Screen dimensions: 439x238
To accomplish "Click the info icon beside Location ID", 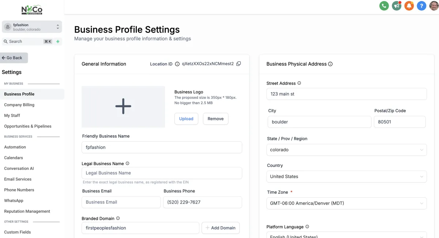I will point(177,64).
